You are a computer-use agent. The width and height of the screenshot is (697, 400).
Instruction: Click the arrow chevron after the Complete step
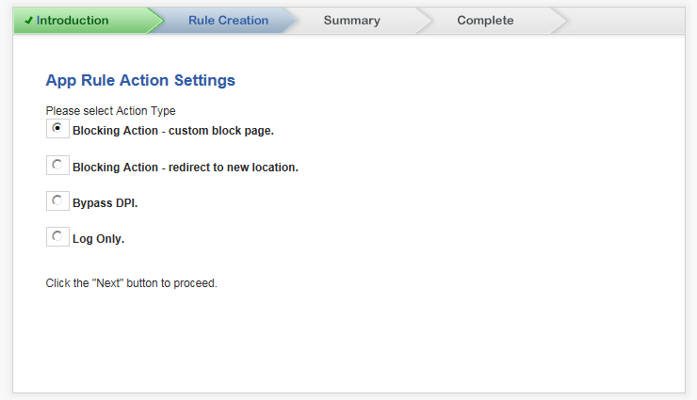click(560, 21)
